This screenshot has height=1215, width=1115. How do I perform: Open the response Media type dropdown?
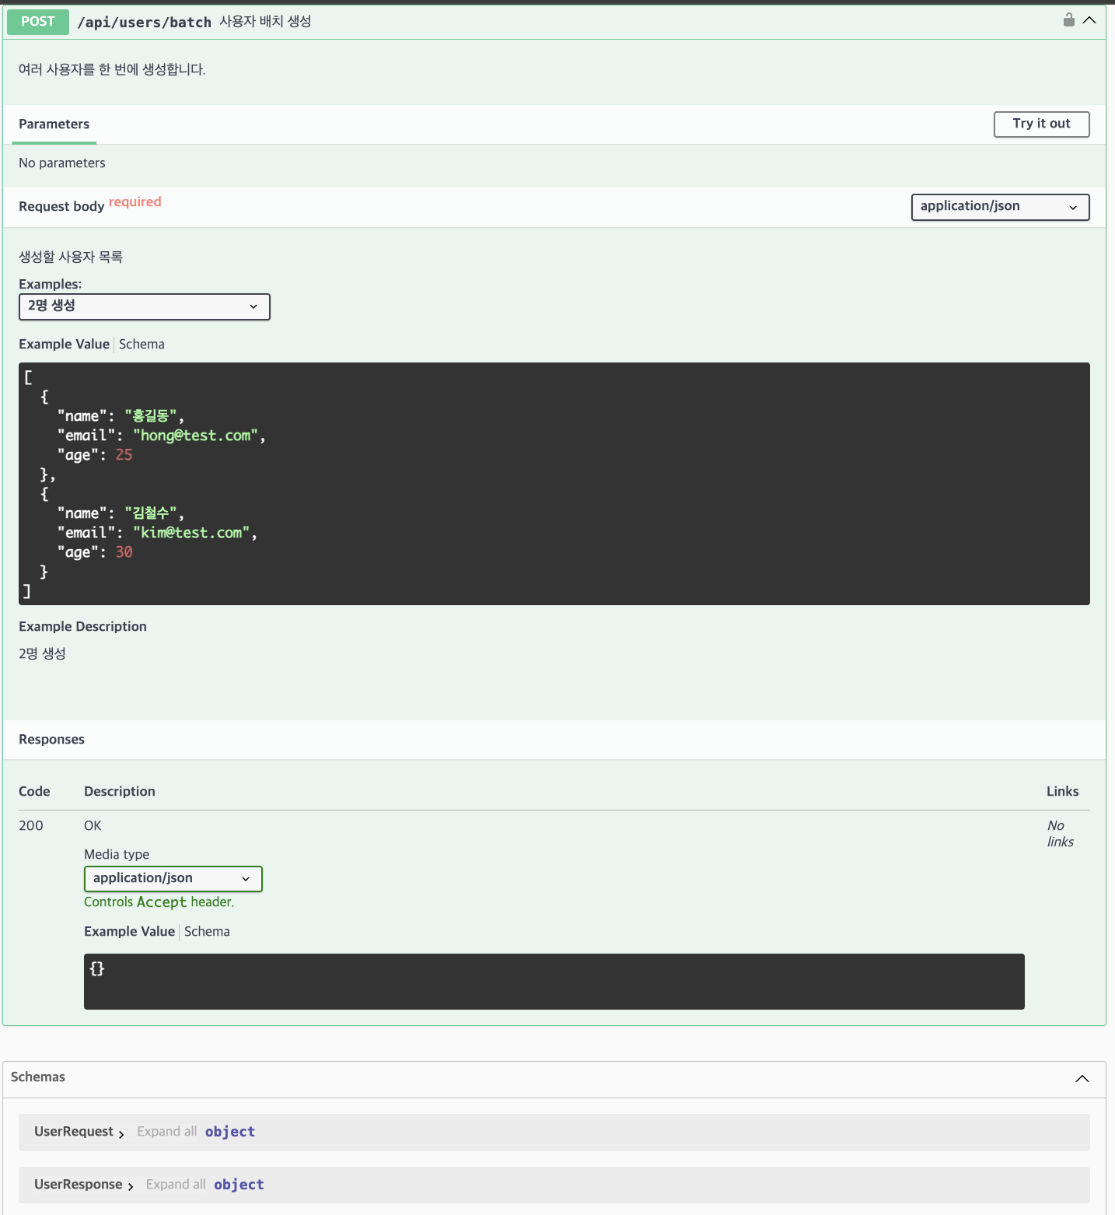point(173,879)
